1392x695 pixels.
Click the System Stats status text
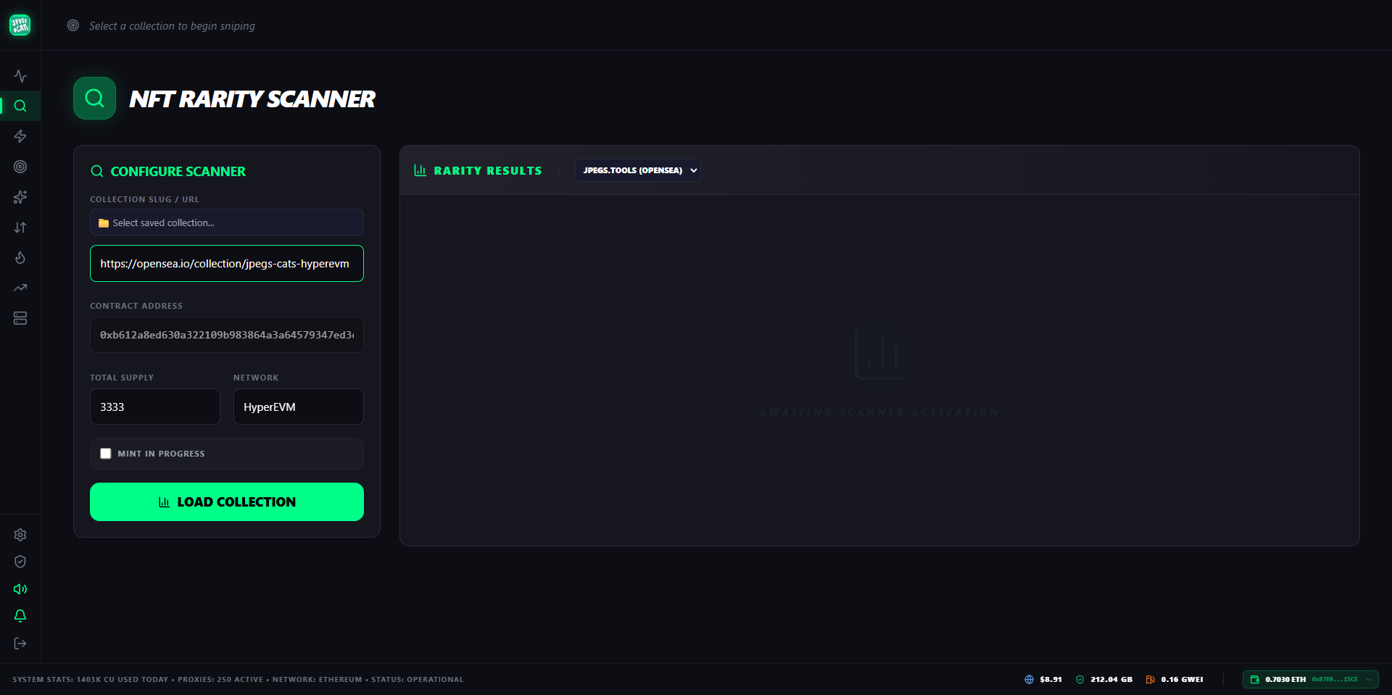(238, 680)
